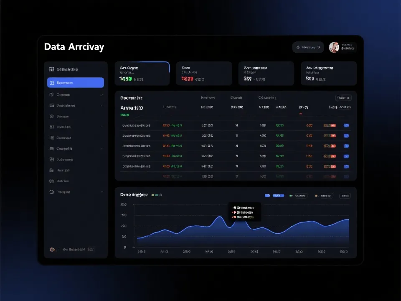Open the first stat card with green value
The image size is (401, 301).
[142, 74]
